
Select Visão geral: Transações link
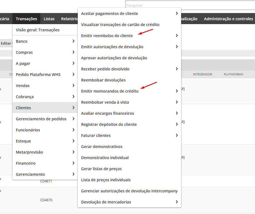38,30
